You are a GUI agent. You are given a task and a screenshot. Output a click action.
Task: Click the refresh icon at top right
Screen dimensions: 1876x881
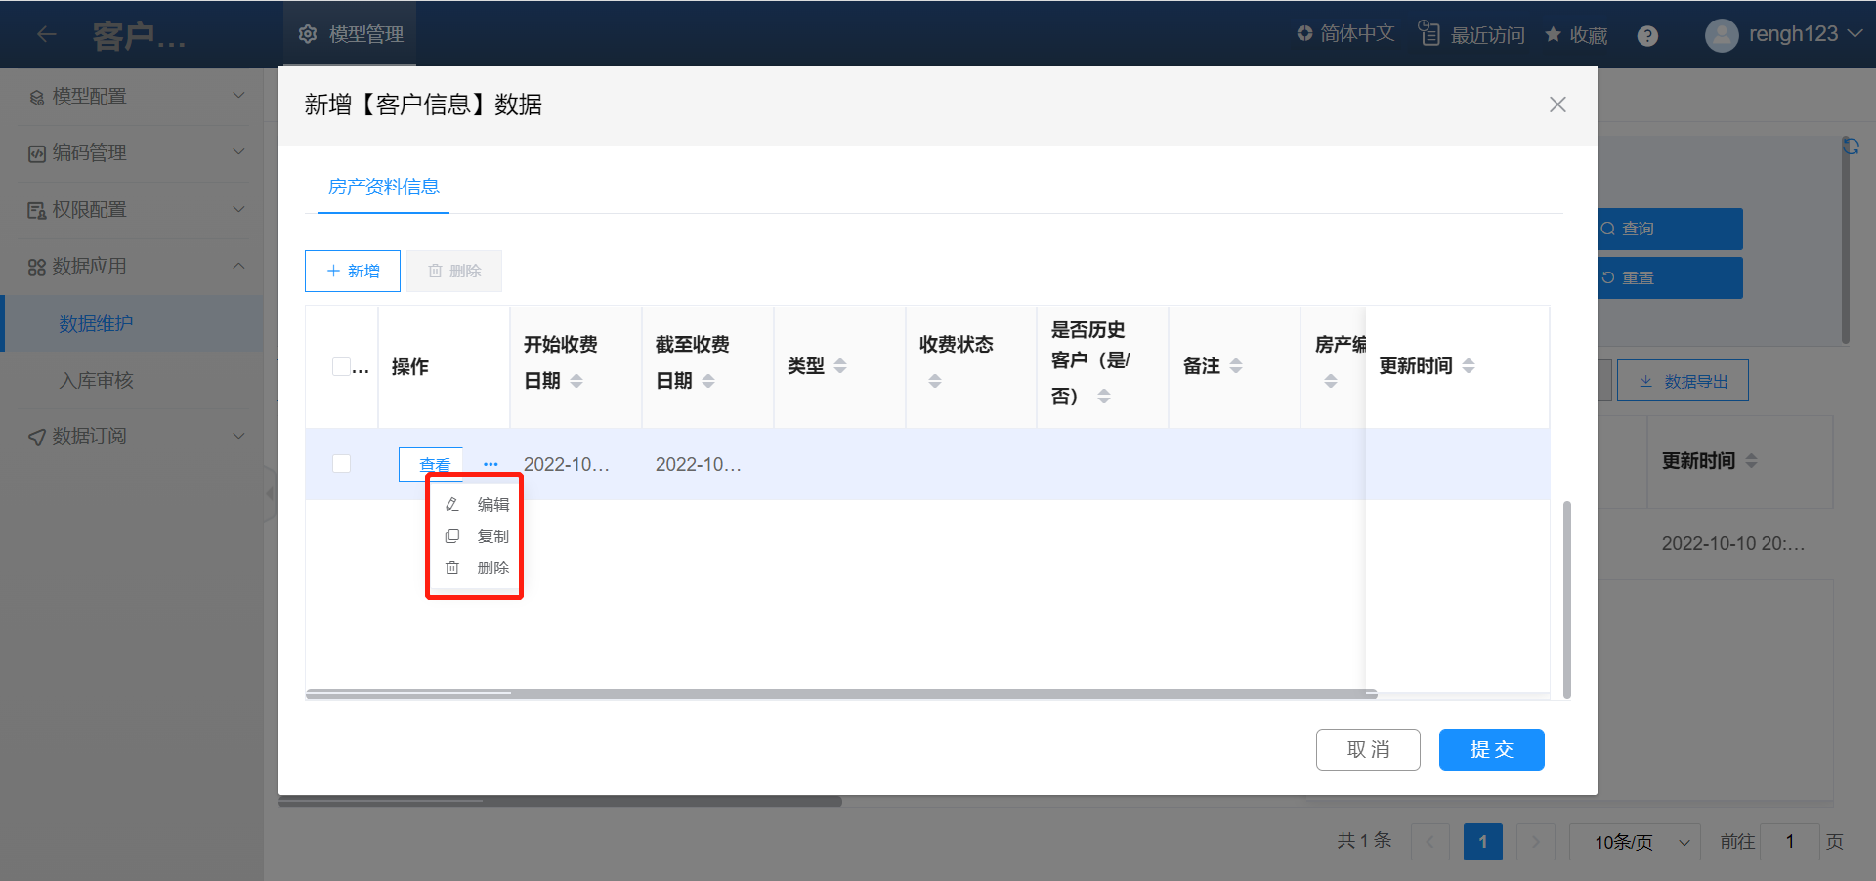1850,147
